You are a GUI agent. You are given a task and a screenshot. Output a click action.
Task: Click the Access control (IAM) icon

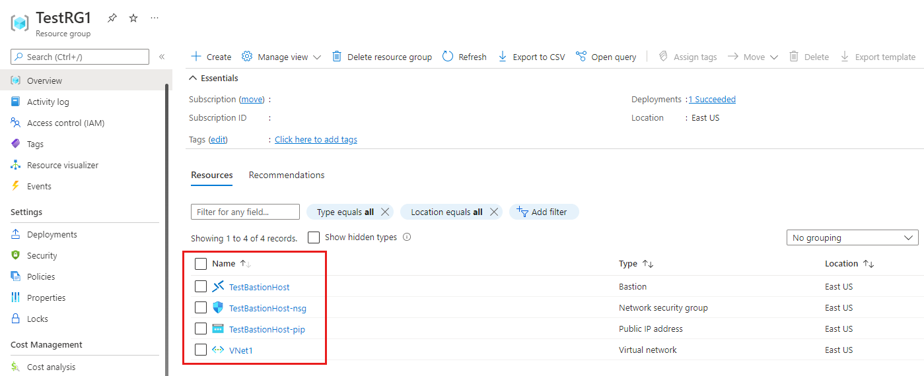pos(16,123)
